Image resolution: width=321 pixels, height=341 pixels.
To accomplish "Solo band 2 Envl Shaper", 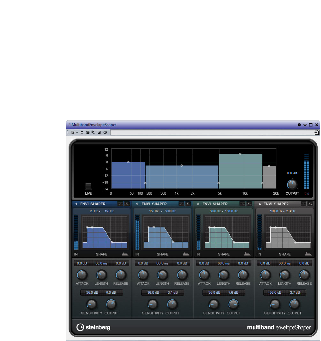I will click(x=188, y=204).
